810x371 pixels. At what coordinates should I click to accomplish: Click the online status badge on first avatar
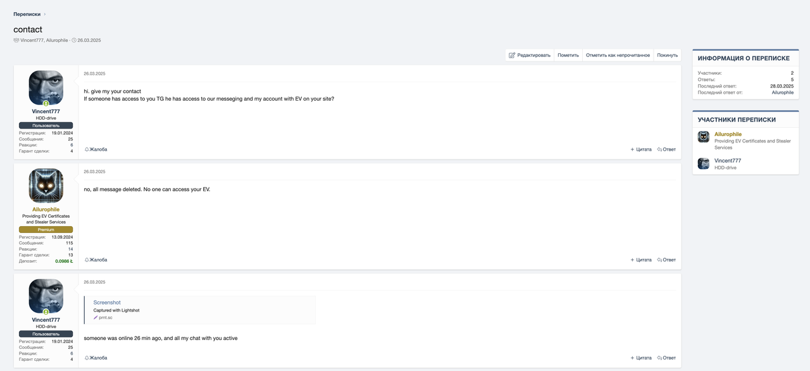(x=46, y=103)
